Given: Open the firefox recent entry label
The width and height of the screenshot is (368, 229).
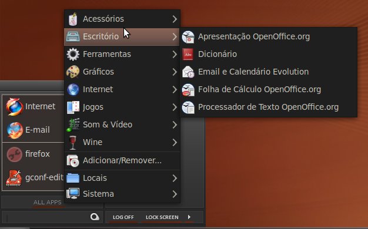Looking at the screenshot, I should (x=38, y=154).
